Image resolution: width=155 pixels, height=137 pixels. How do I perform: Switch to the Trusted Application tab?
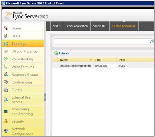(x=124, y=26)
